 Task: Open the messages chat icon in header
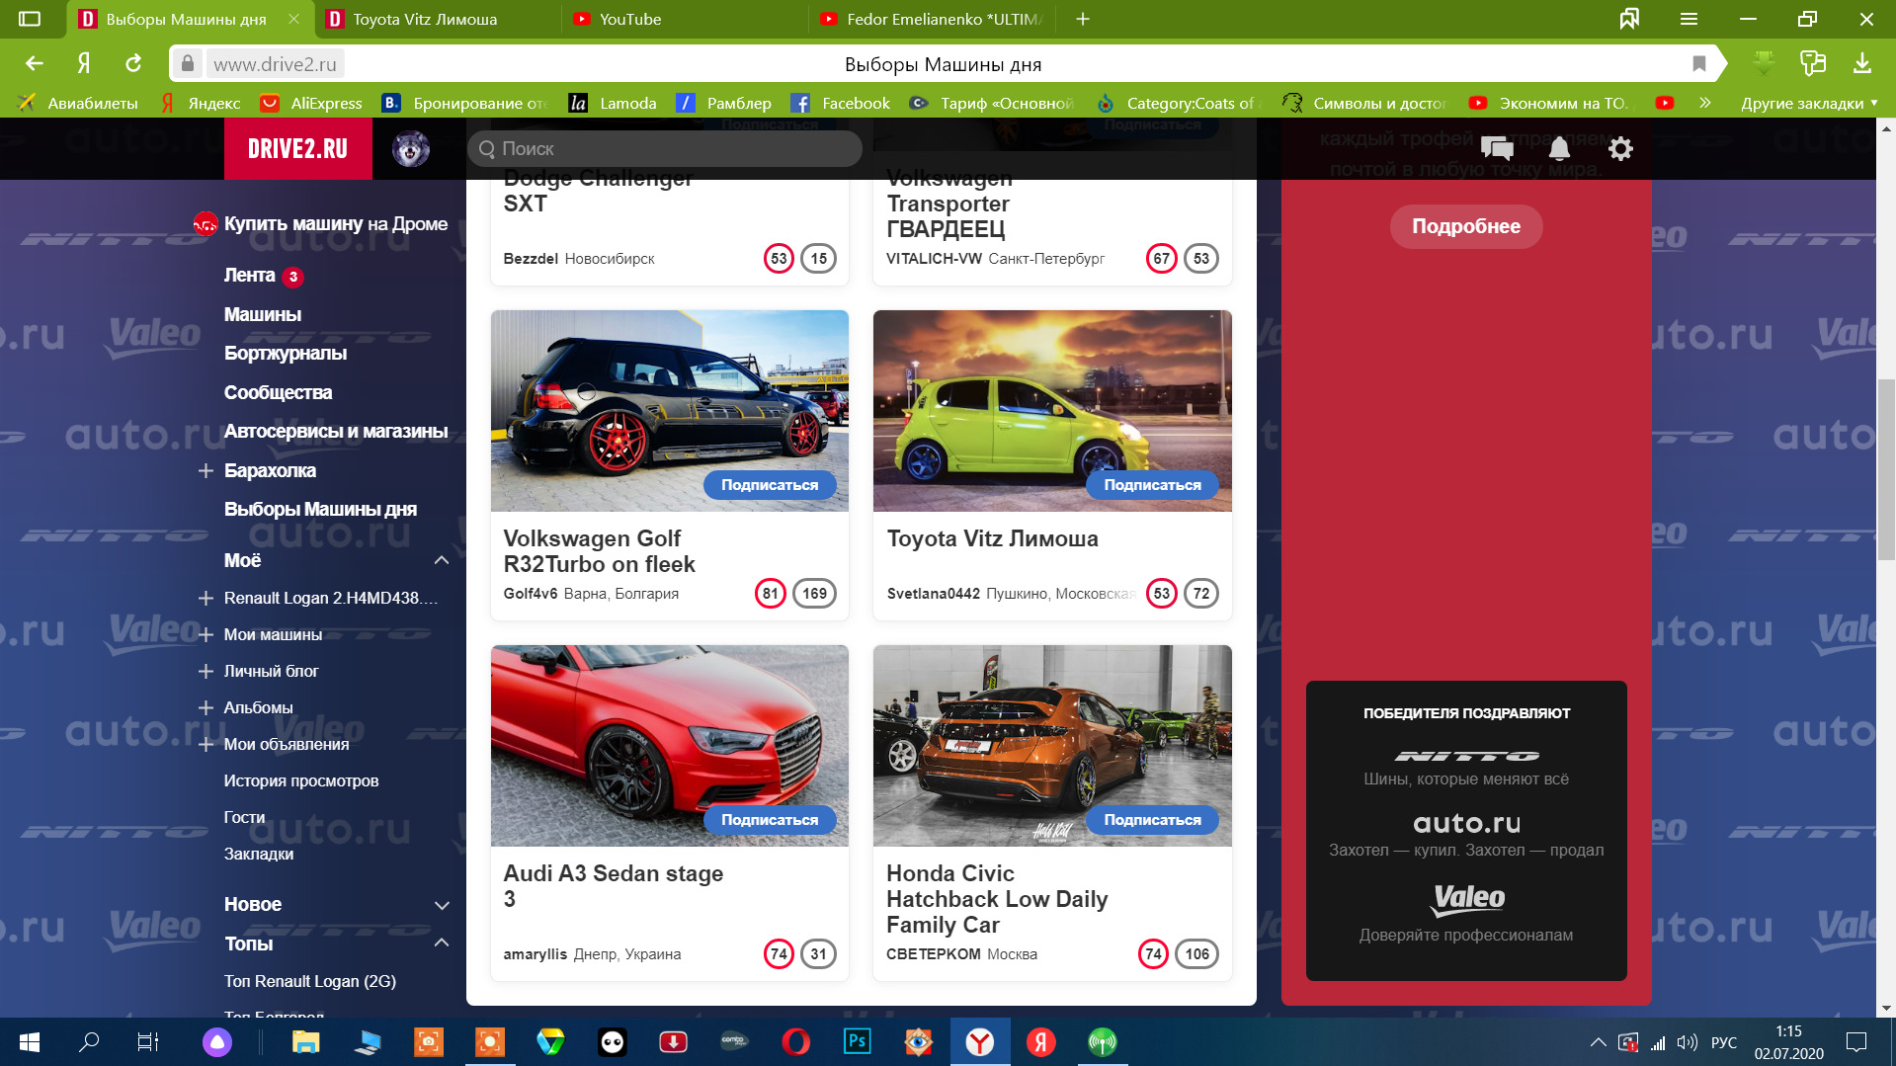[x=1497, y=149]
